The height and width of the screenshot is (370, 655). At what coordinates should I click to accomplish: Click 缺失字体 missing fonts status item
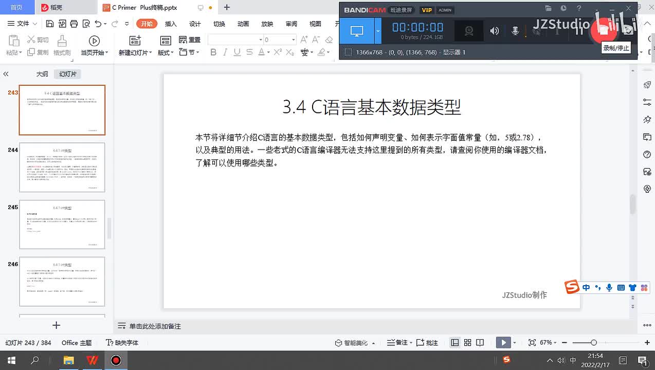click(x=122, y=343)
